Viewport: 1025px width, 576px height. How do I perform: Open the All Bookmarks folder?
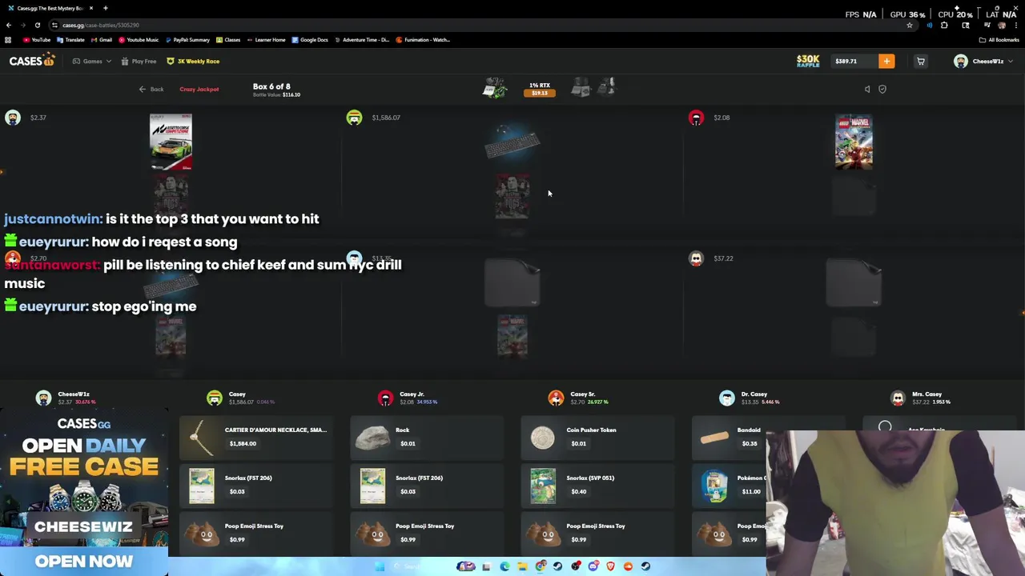point(999,40)
